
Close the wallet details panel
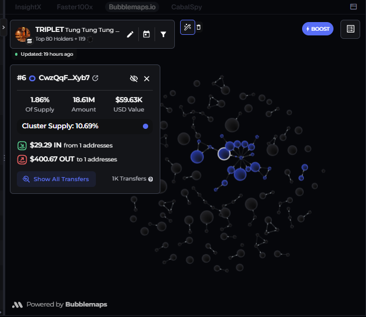click(146, 79)
